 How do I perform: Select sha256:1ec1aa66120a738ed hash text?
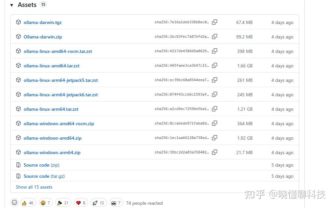click(182, 138)
